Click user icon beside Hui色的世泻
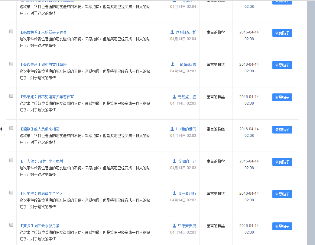This screenshot has width=315, height=245. coord(172,129)
